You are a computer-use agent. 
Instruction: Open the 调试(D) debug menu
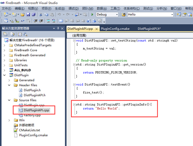(x=73, y=8)
